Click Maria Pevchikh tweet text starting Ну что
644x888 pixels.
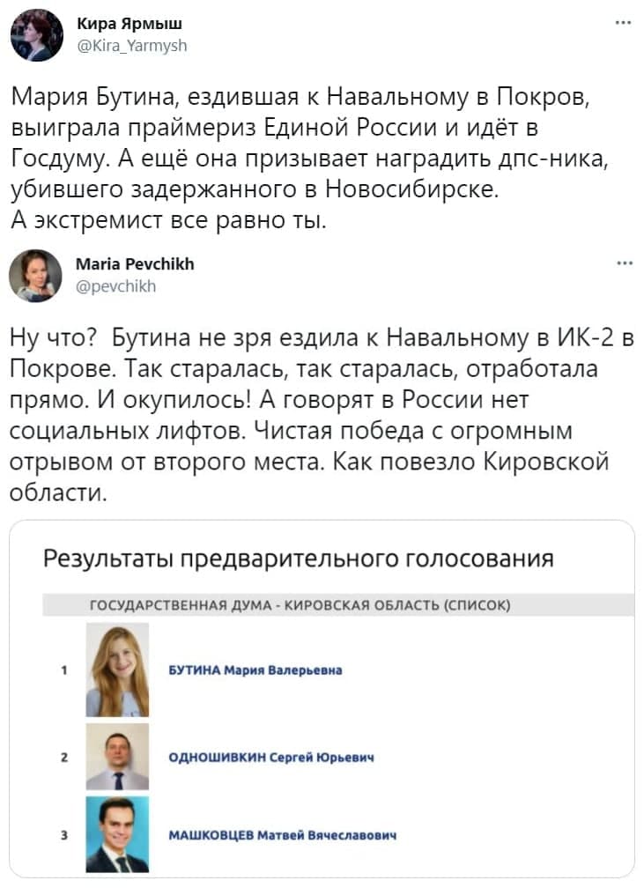coord(322,415)
